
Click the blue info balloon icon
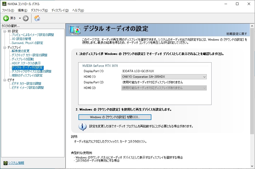(83, 127)
